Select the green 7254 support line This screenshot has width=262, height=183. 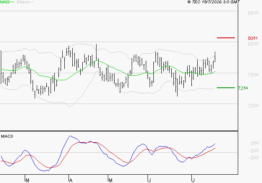click(226, 88)
